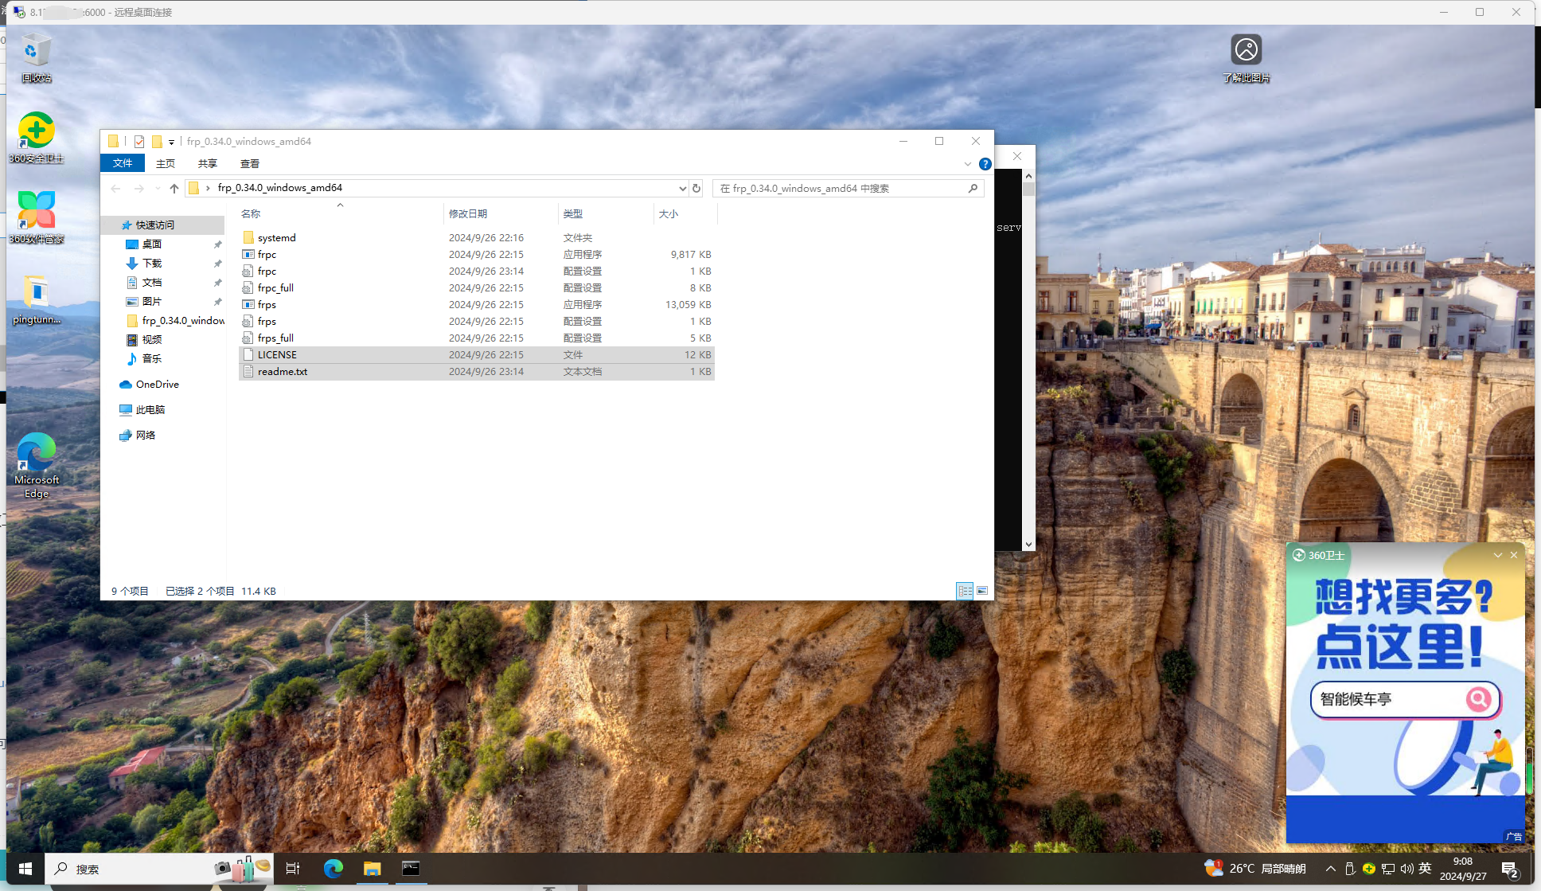Collapse the 360卫士 ad popup with the chevron
Screen dimensions: 1541x891
click(1498, 555)
